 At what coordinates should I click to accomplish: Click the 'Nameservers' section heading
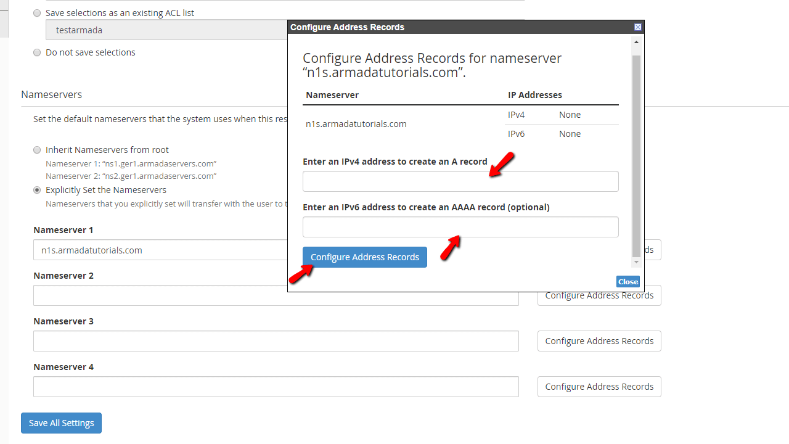tap(51, 94)
